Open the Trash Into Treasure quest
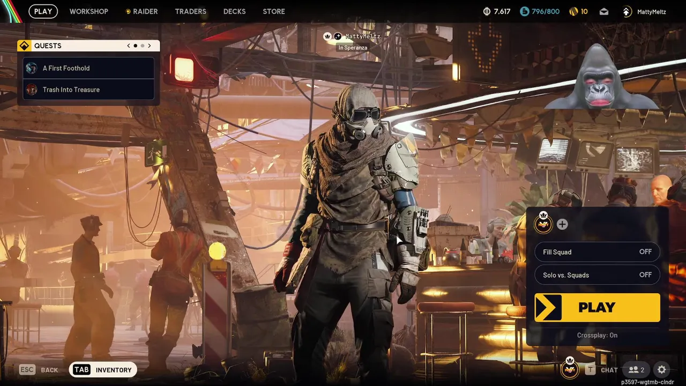Viewport: 686px width, 386px height. (88, 90)
